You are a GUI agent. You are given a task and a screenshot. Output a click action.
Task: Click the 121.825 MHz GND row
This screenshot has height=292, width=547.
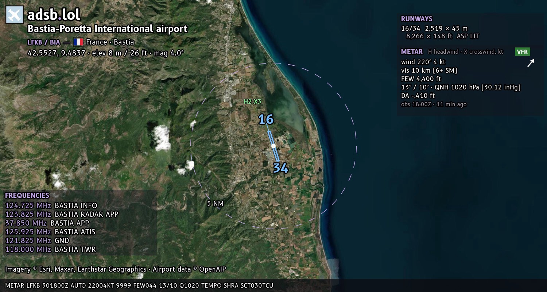pyautogui.click(x=37, y=241)
